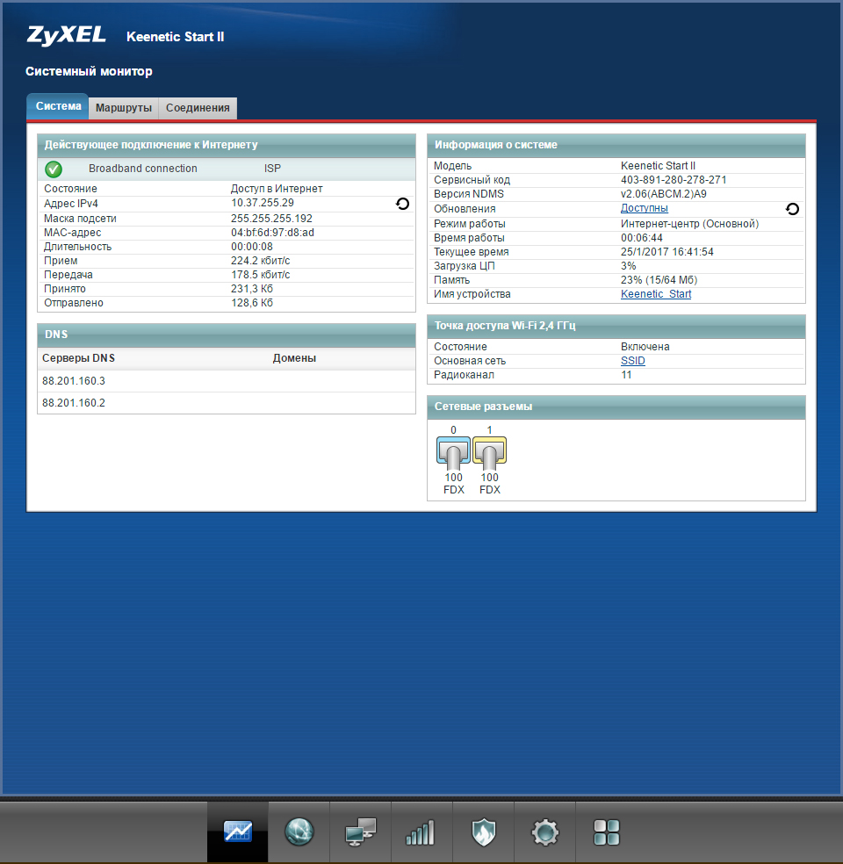Screen dimensions: 843x864
Task: Open the Доступны updates link
Action: pyautogui.click(x=644, y=209)
